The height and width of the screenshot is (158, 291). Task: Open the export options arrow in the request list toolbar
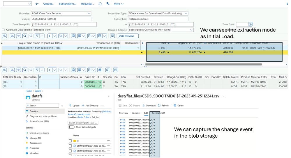point(94,36)
